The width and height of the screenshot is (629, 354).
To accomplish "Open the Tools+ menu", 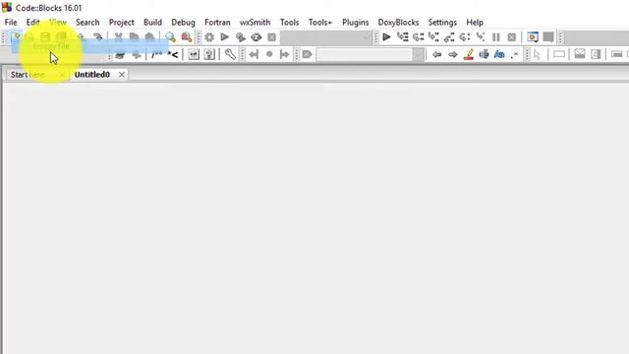I will (320, 23).
